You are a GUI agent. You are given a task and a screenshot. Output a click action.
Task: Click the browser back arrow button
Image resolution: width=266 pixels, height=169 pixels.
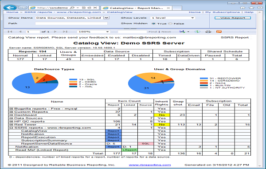coord(10,8)
